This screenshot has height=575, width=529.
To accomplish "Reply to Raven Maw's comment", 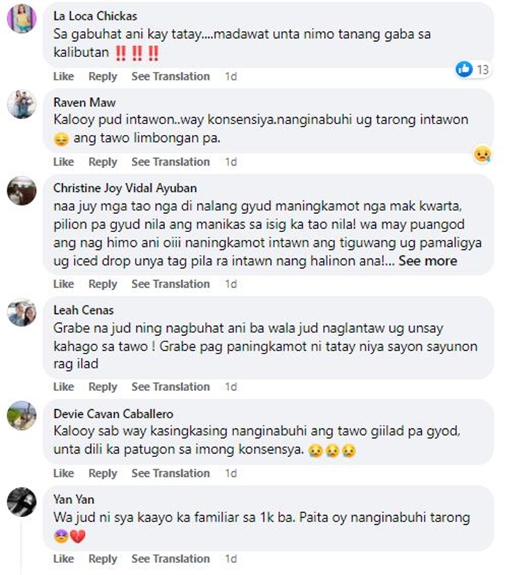I will click(x=103, y=162).
